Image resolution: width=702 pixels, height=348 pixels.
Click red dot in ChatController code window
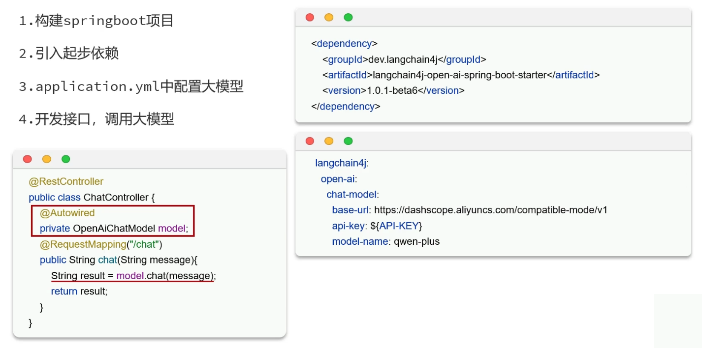28,159
